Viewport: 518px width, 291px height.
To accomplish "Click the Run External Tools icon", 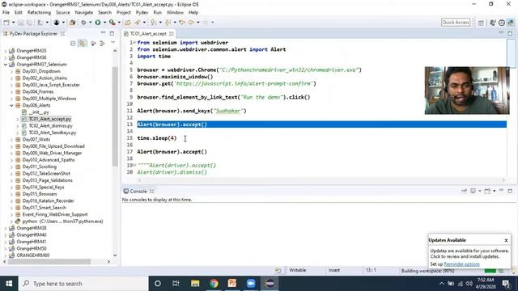I will 113,23.
